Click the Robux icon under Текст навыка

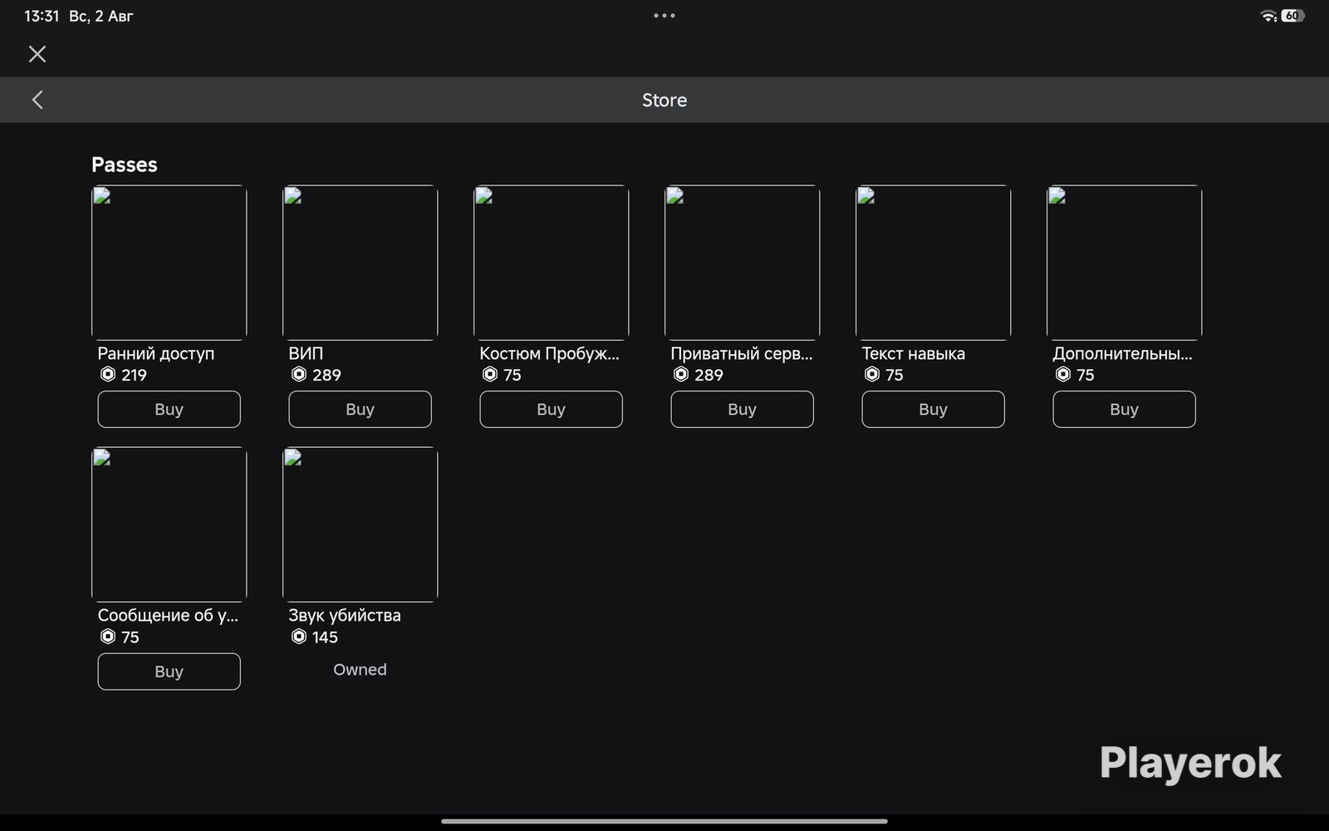tap(872, 375)
